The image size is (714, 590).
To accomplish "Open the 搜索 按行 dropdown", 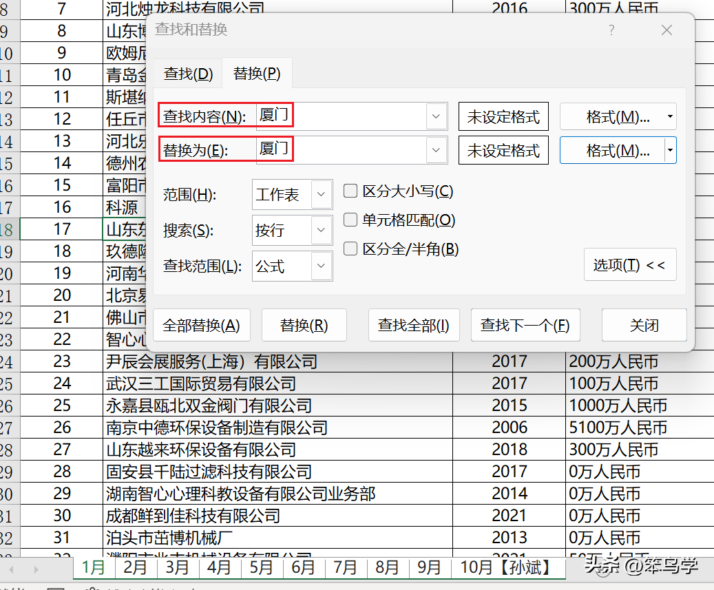I will 293,230.
